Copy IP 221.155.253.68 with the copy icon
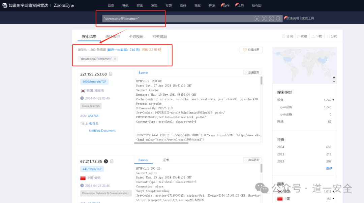Viewport: 364px width, 203px height. 111,74
